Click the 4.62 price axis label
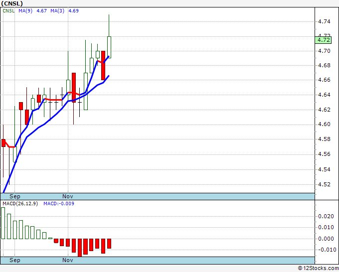The width and height of the screenshot is (339, 272). click(x=325, y=110)
